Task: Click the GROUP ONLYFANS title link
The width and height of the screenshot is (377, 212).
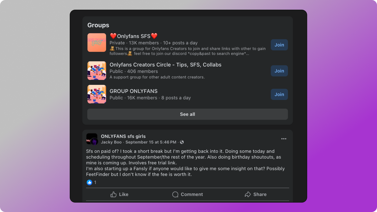Action: (x=134, y=91)
